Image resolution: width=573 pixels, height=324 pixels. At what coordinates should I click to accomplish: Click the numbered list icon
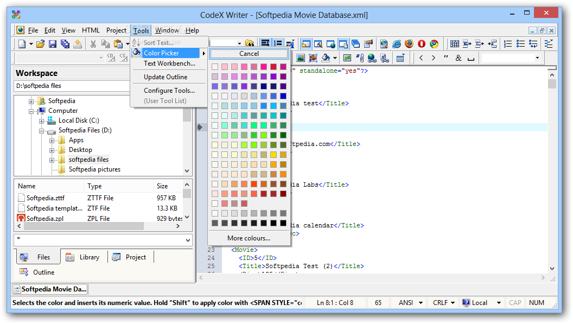pos(508,44)
